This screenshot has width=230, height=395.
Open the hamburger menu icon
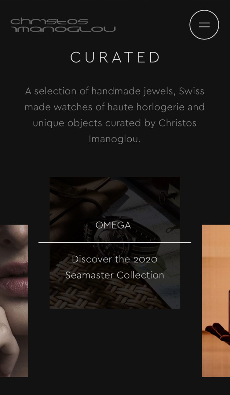point(204,25)
